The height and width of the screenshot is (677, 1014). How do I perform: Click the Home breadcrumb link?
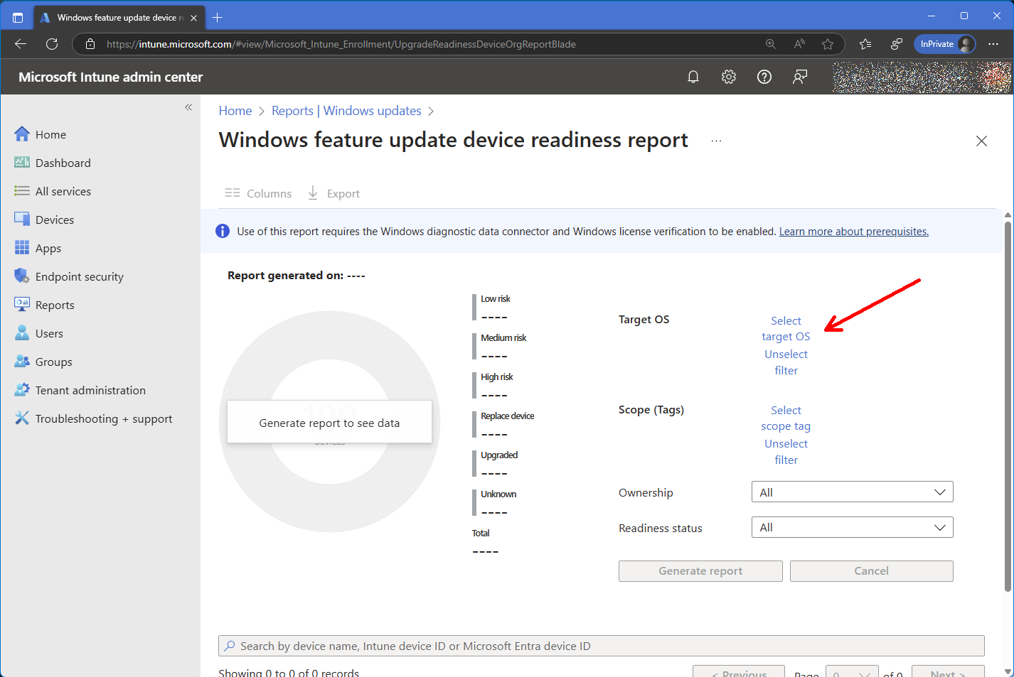pyautogui.click(x=235, y=111)
